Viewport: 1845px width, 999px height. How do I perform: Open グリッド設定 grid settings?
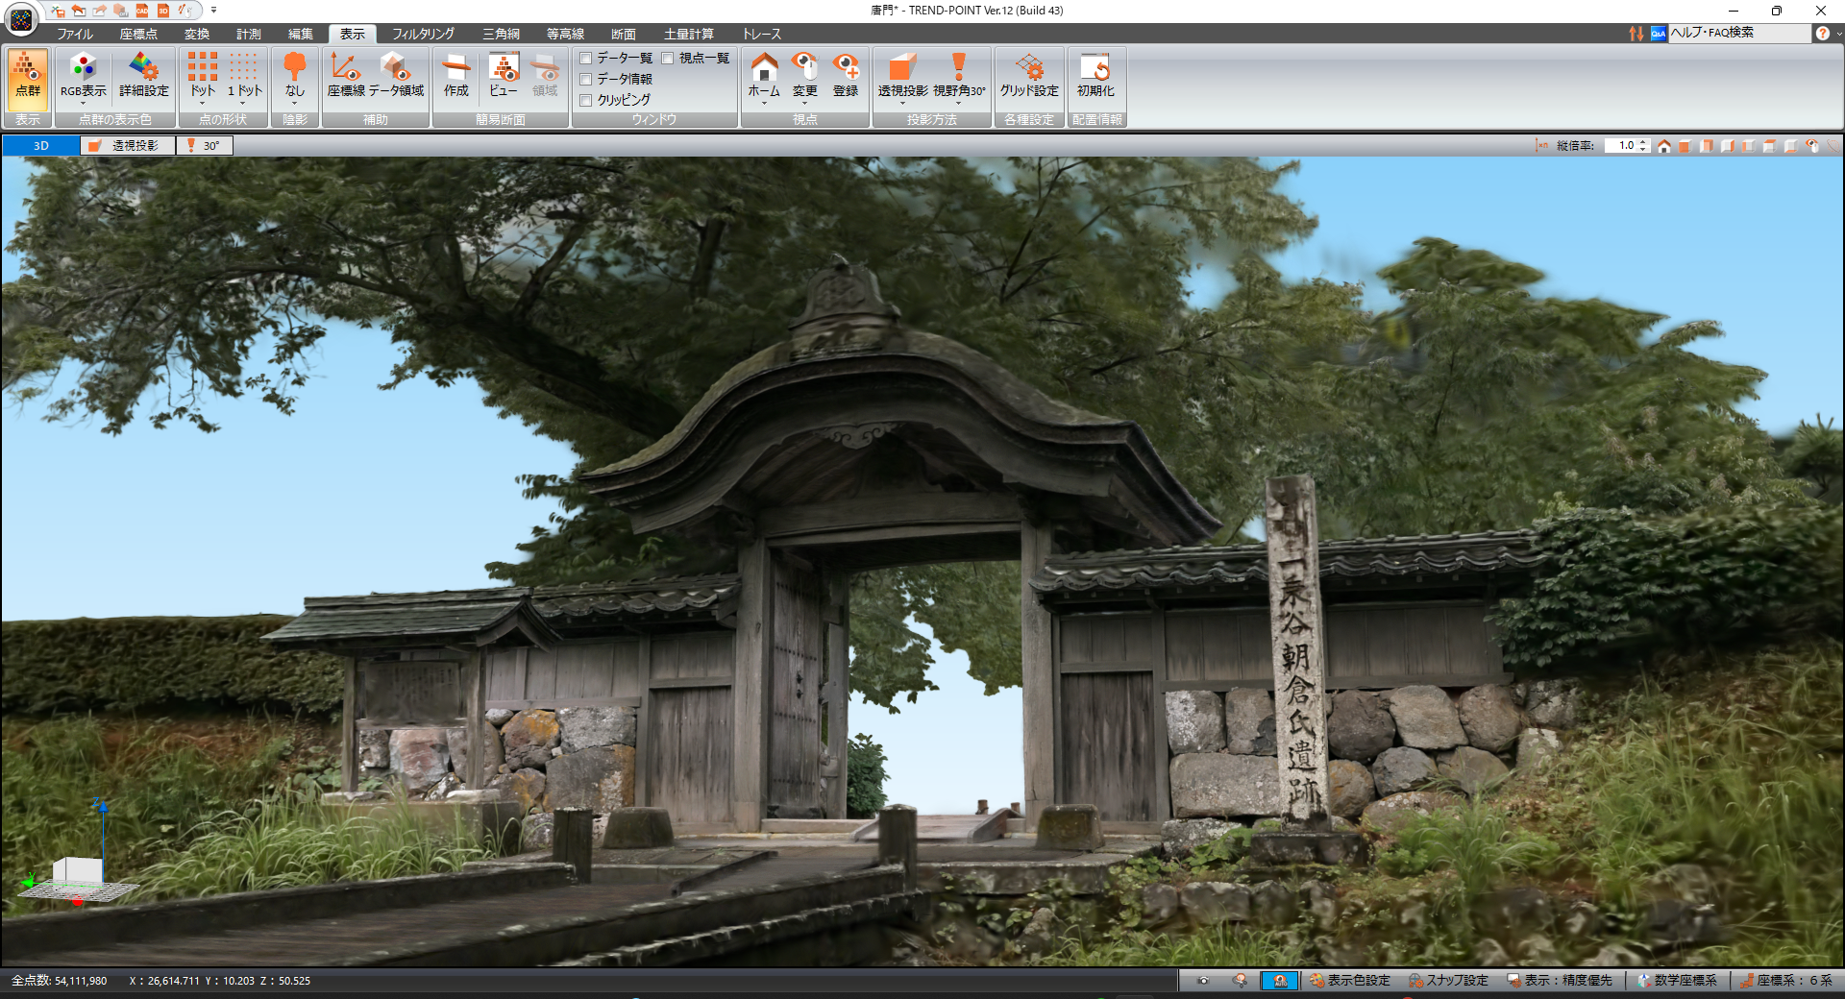[x=1028, y=75]
